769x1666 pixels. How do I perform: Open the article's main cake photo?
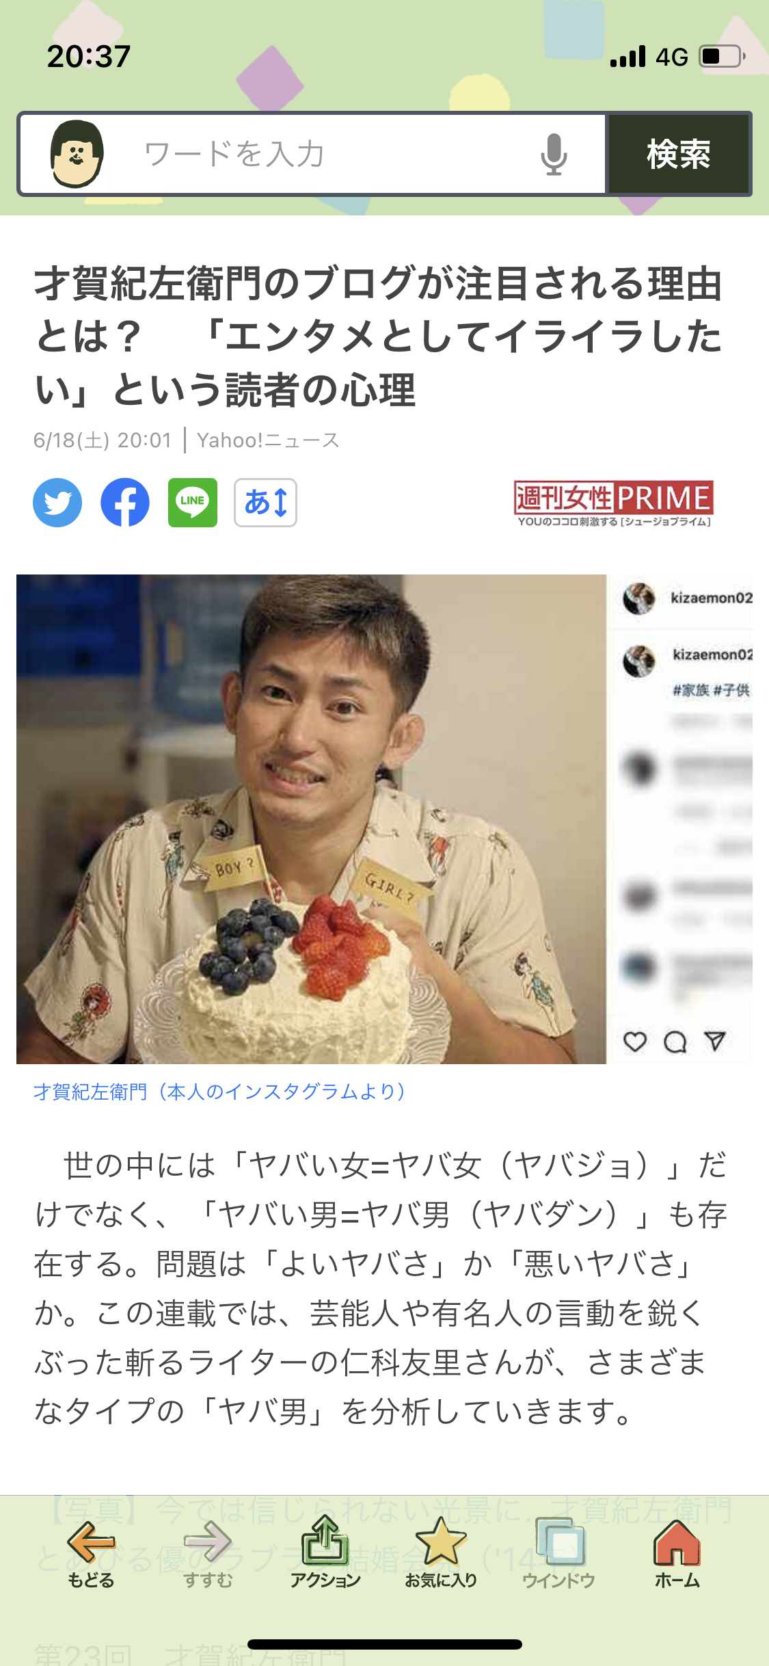pos(384,819)
